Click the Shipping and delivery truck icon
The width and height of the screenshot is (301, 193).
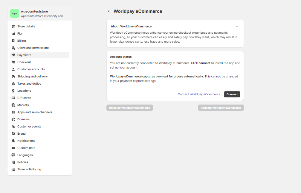pyautogui.click(x=13, y=77)
